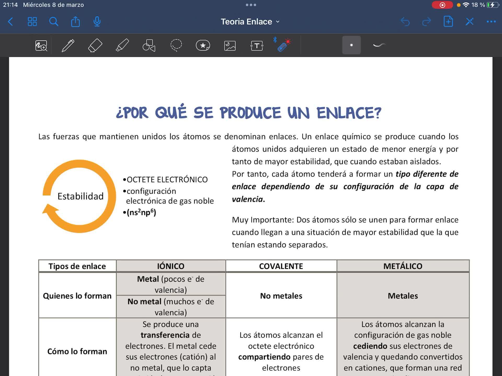Screen dimensions: 502x376
Task: Open the Share export menu
Action: (75, 21)
